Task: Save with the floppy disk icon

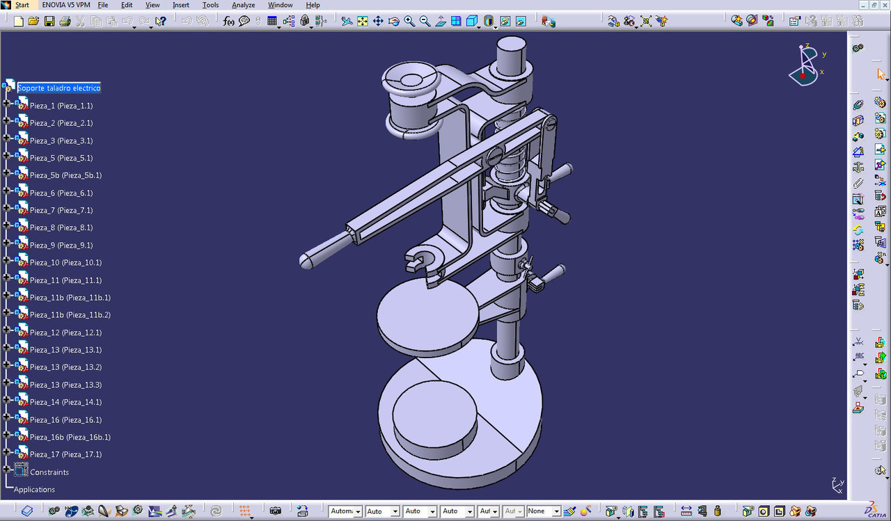Action: (x=49, y=22)
